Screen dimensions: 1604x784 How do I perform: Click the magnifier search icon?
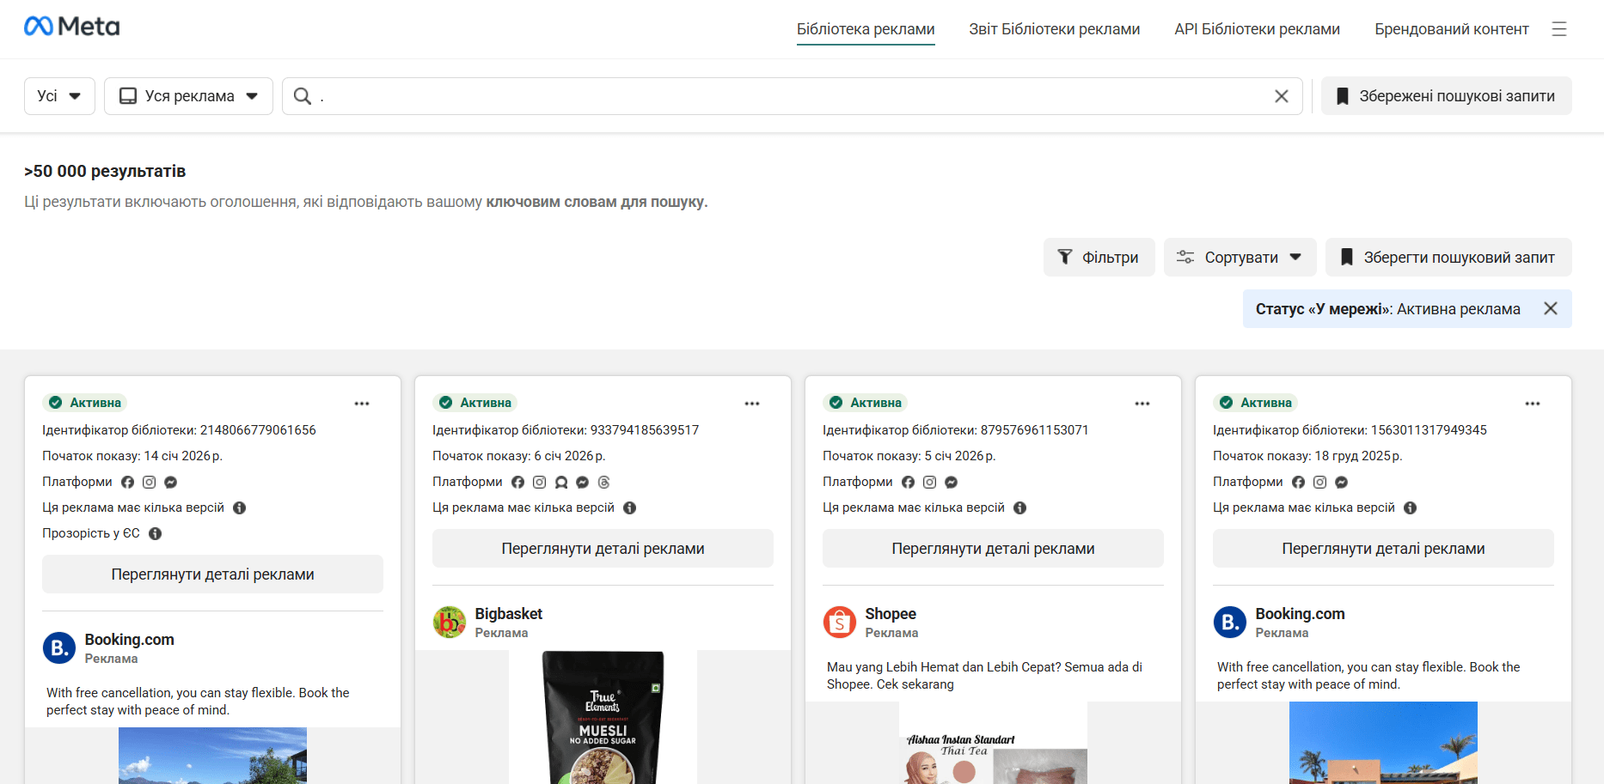point(303,96)
